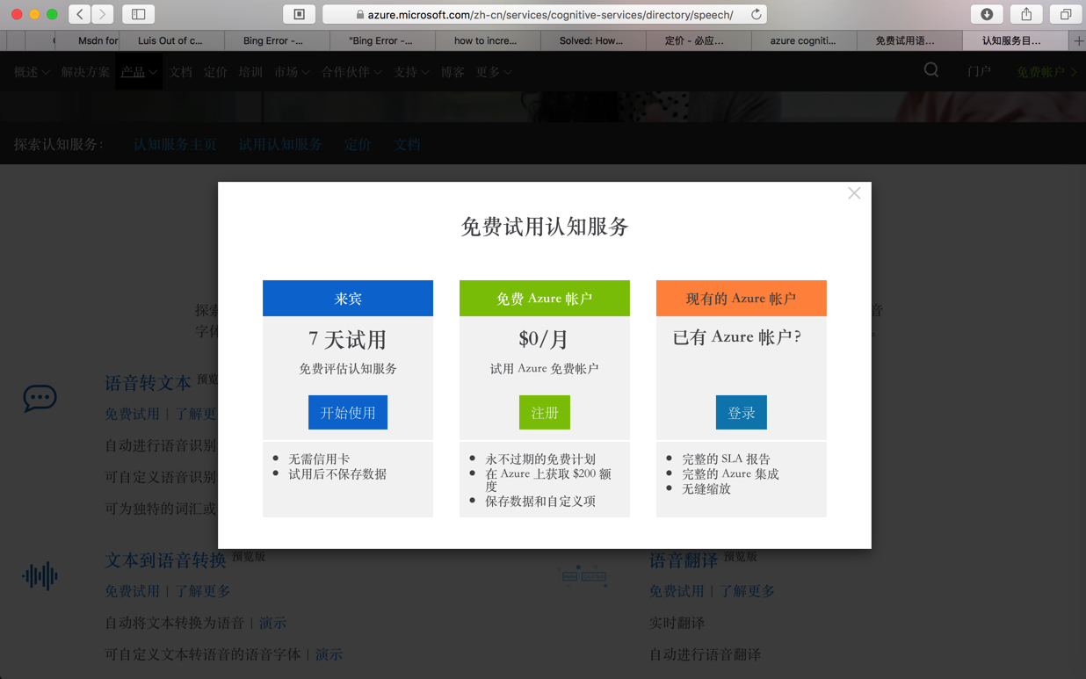Click 演示 after 自动将文本转换为语音

[272, 623]
